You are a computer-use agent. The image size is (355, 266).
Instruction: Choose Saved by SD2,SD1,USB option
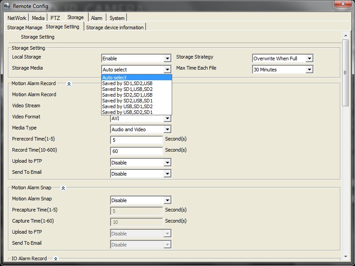[137, 95]
